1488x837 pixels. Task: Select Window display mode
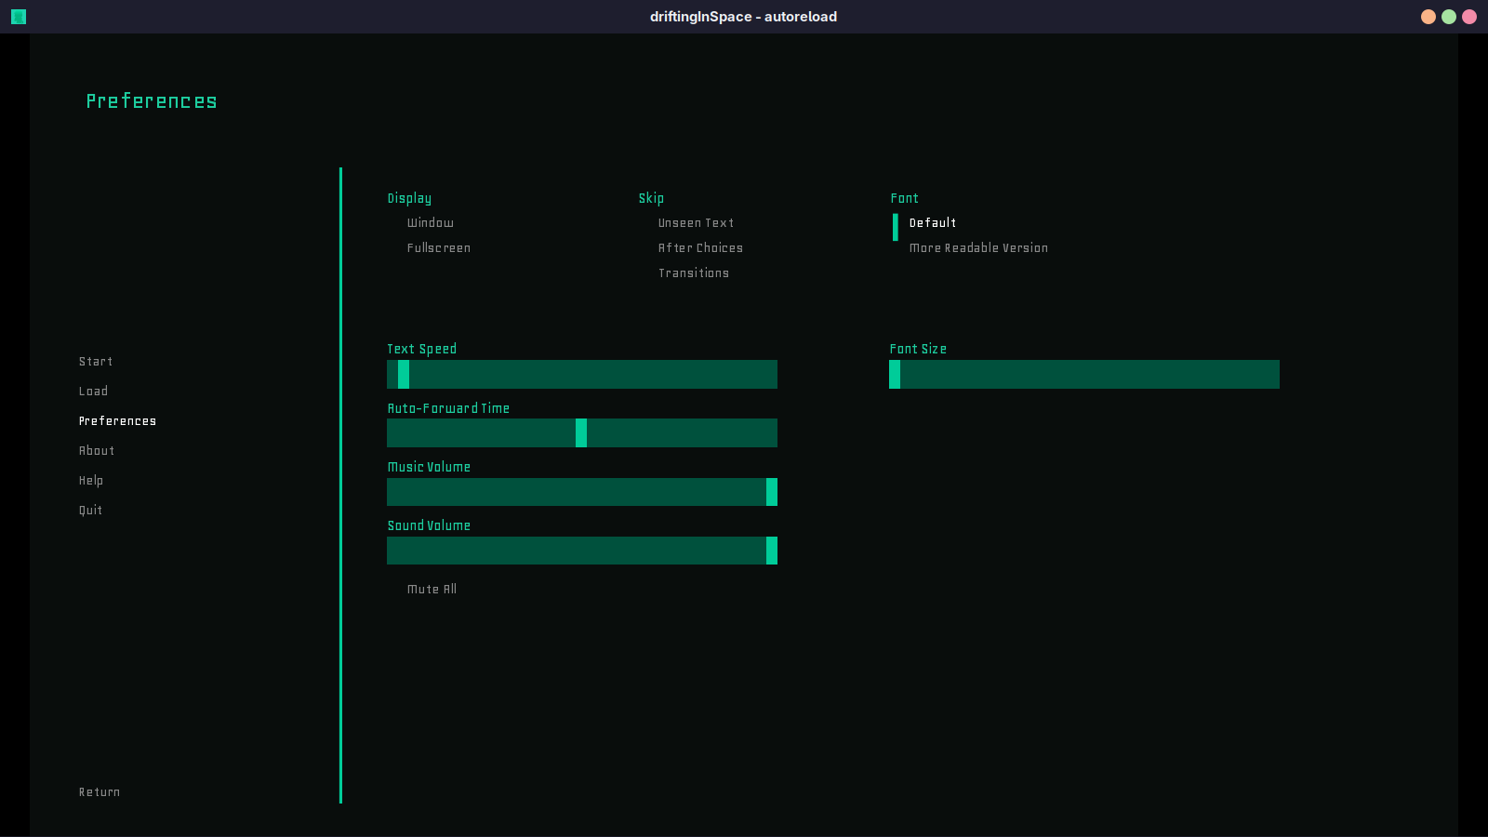[x=430, y=223]
